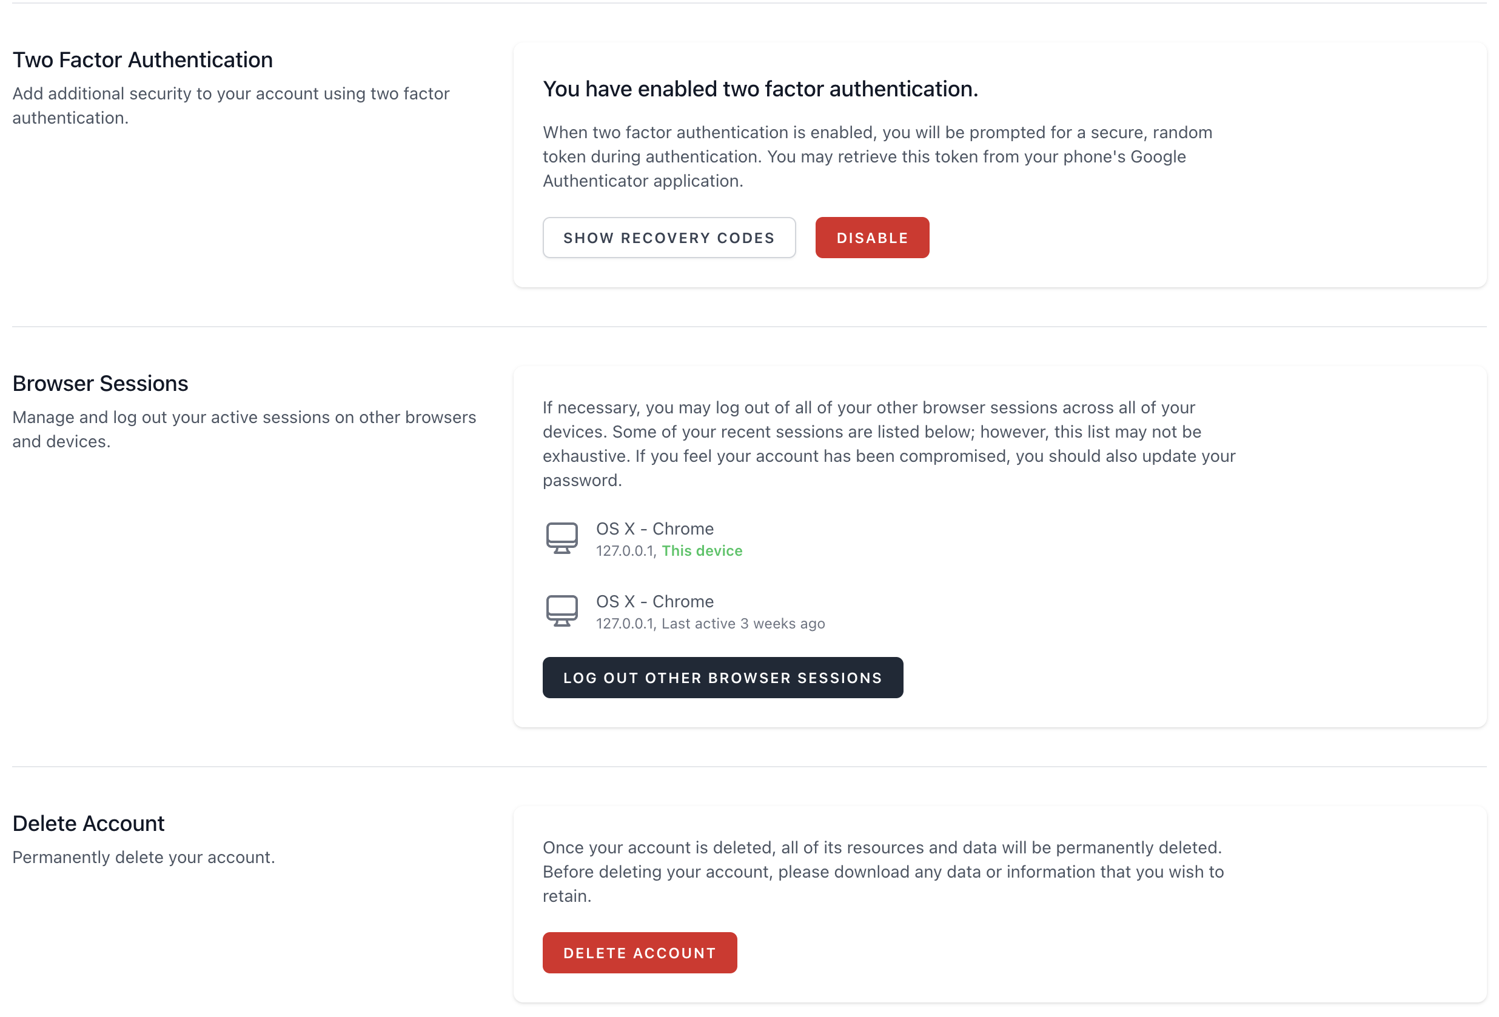Click the account deletion warning text
This screenshot has width=1499, height=1017.
coord(882,872)
